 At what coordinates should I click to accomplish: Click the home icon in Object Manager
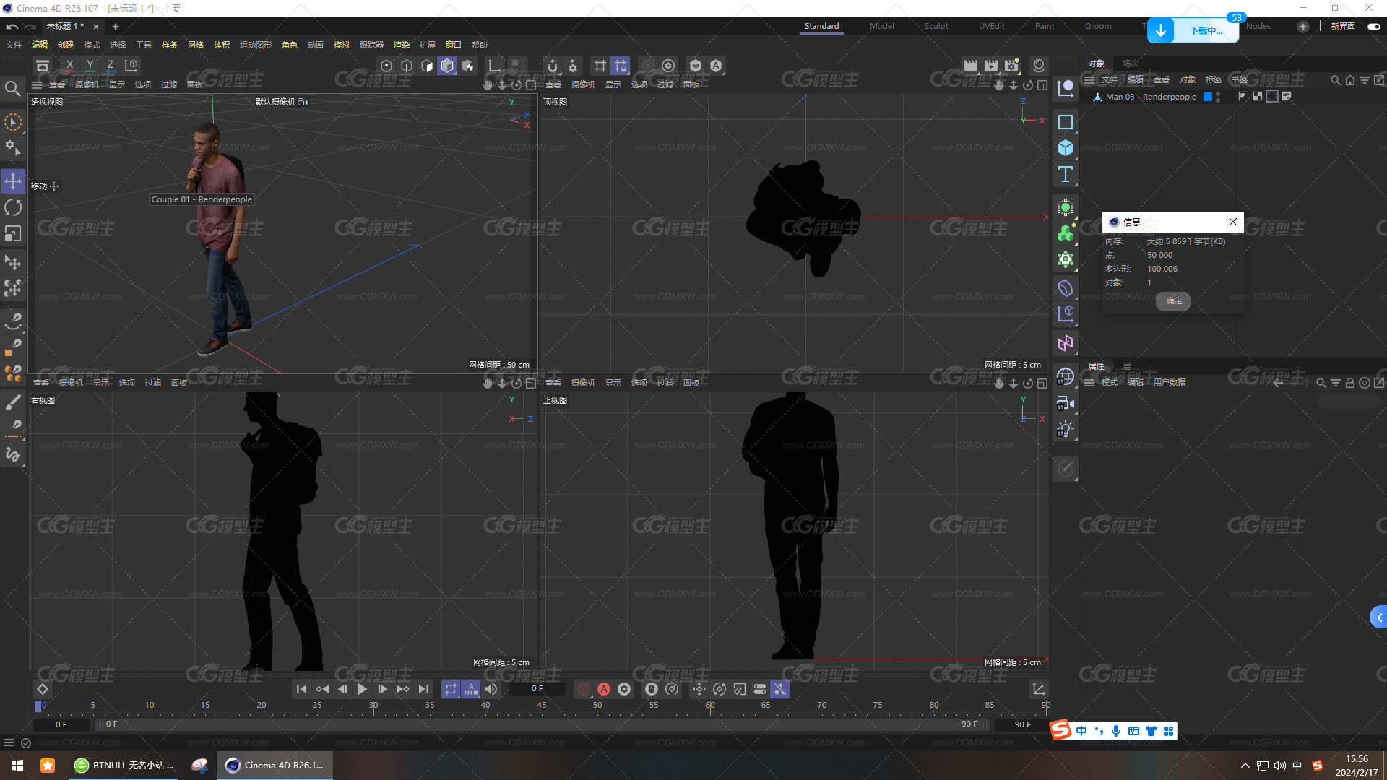tap(1349, 80)
